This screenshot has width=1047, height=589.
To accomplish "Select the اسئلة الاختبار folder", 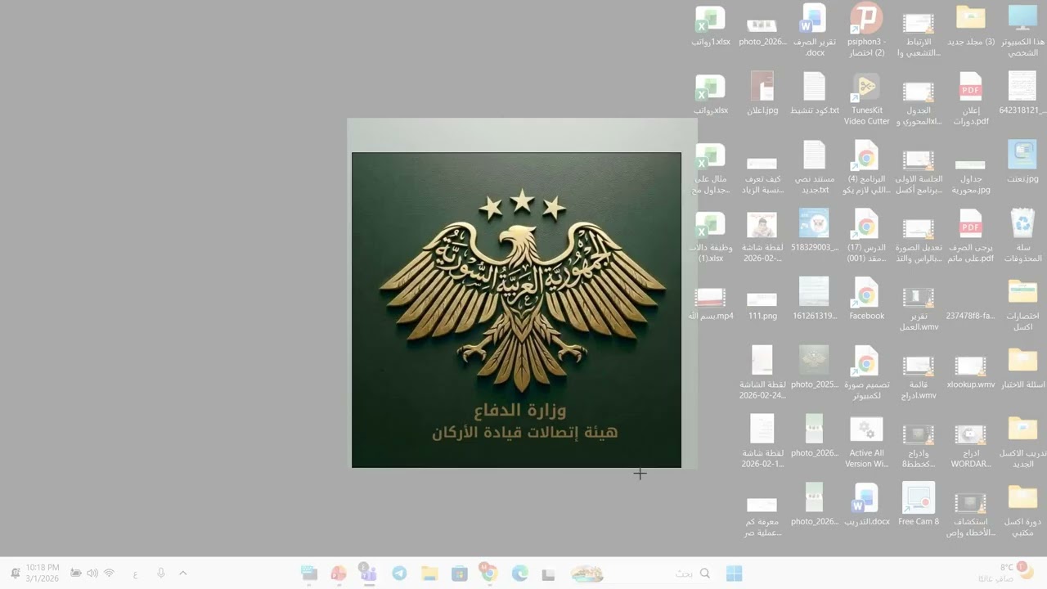I will 1022,367.
